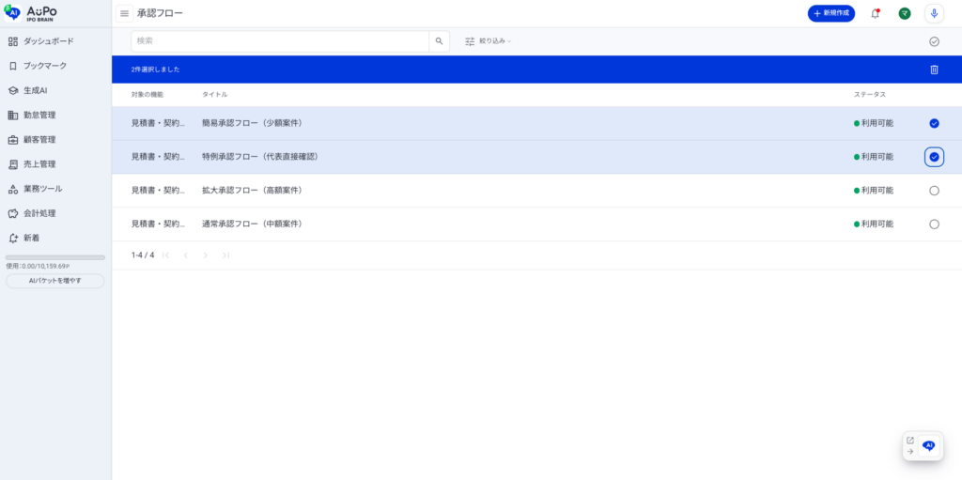Open the AI chat assistant icon
This screenshot has height=480, width=962.
928,446
